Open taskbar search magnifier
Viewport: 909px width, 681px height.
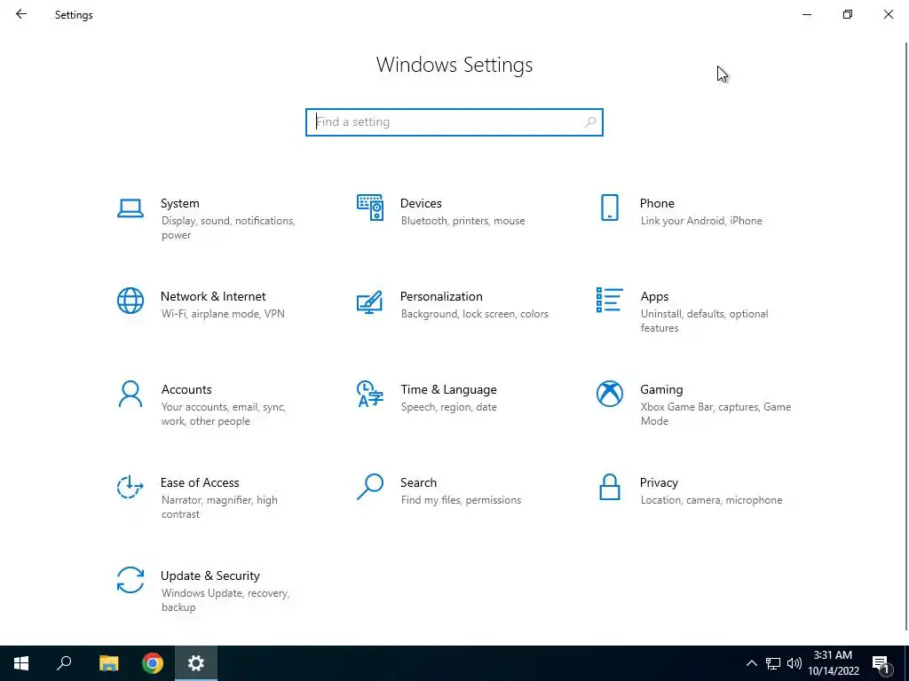64,663
